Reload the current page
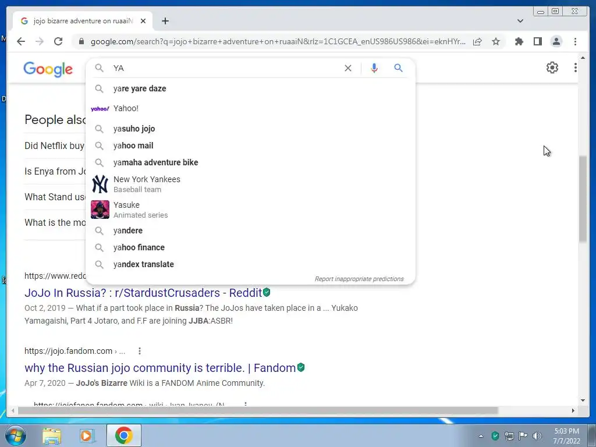 tap(58, 41)
